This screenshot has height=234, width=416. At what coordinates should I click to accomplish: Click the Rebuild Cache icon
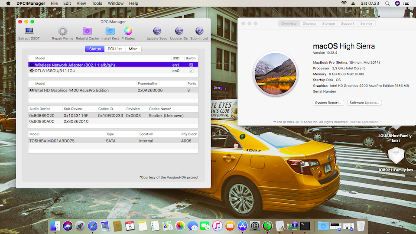87,31
